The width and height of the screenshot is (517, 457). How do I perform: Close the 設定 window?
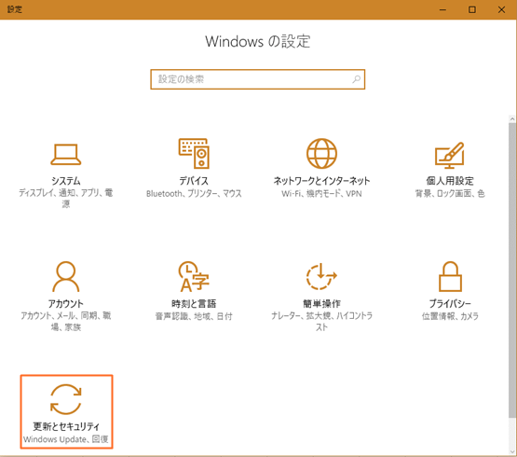click(x=501, y=9)
